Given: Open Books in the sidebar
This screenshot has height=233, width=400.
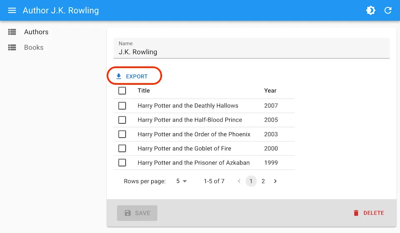Looking at the screenshot, I should 34,47.
